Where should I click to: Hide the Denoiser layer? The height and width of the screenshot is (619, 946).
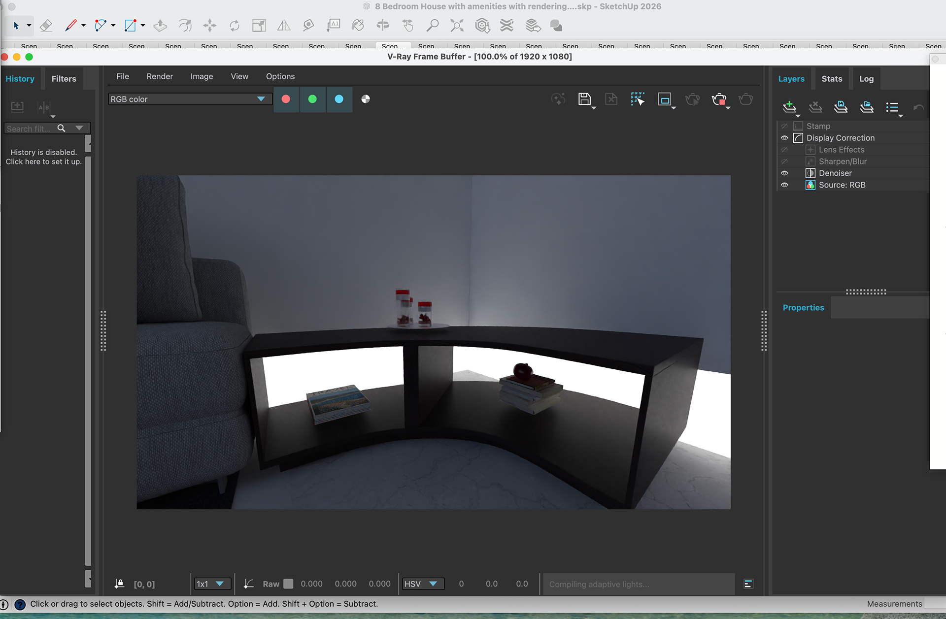coord(784,173)
